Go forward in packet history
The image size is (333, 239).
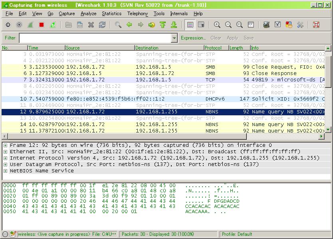click(141, 25)
